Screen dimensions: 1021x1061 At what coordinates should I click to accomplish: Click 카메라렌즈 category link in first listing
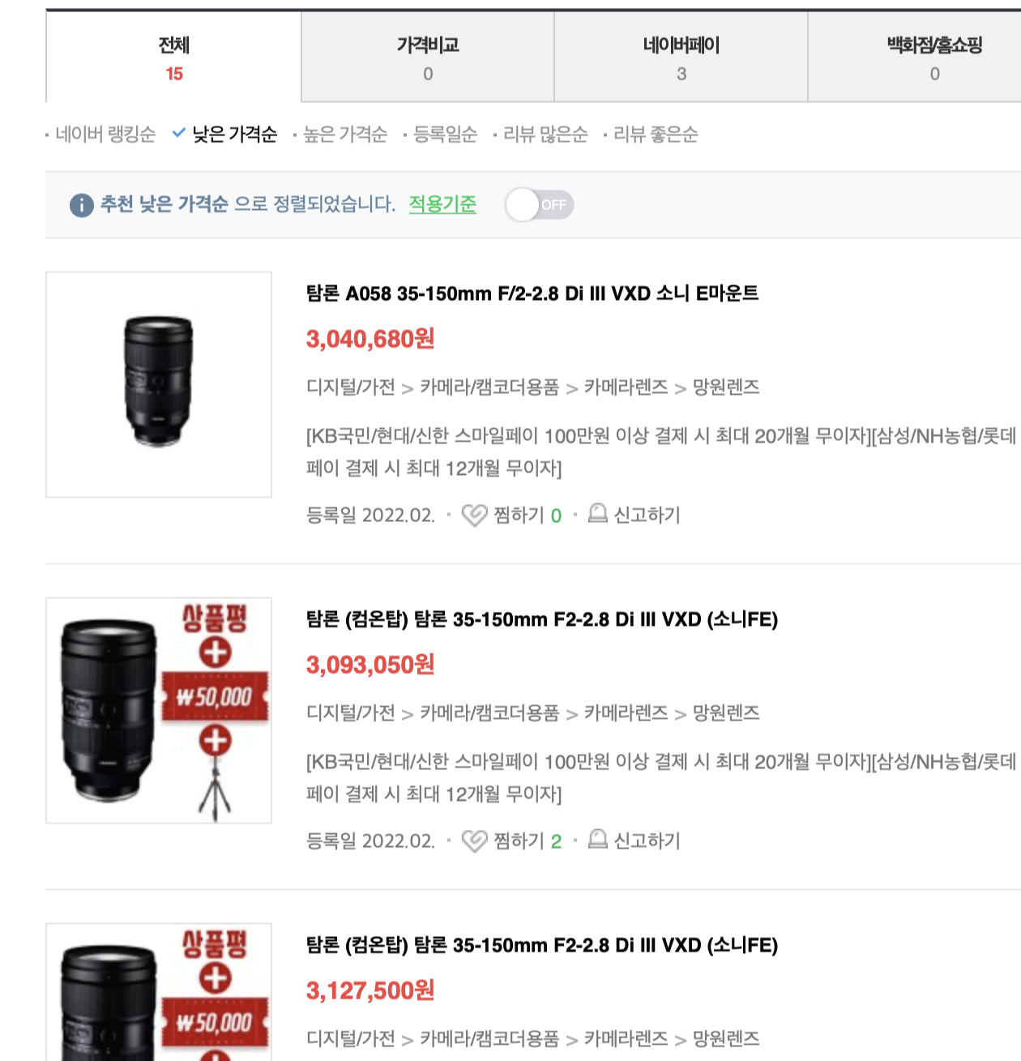pyautogui.click(x=626, y=387)
